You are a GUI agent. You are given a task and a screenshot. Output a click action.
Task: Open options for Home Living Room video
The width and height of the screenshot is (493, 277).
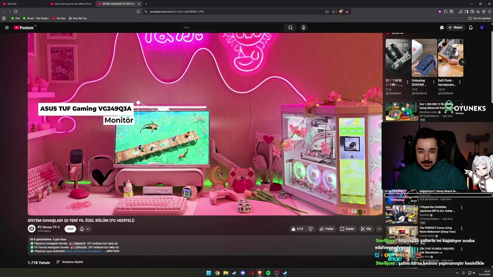(462, 229)
